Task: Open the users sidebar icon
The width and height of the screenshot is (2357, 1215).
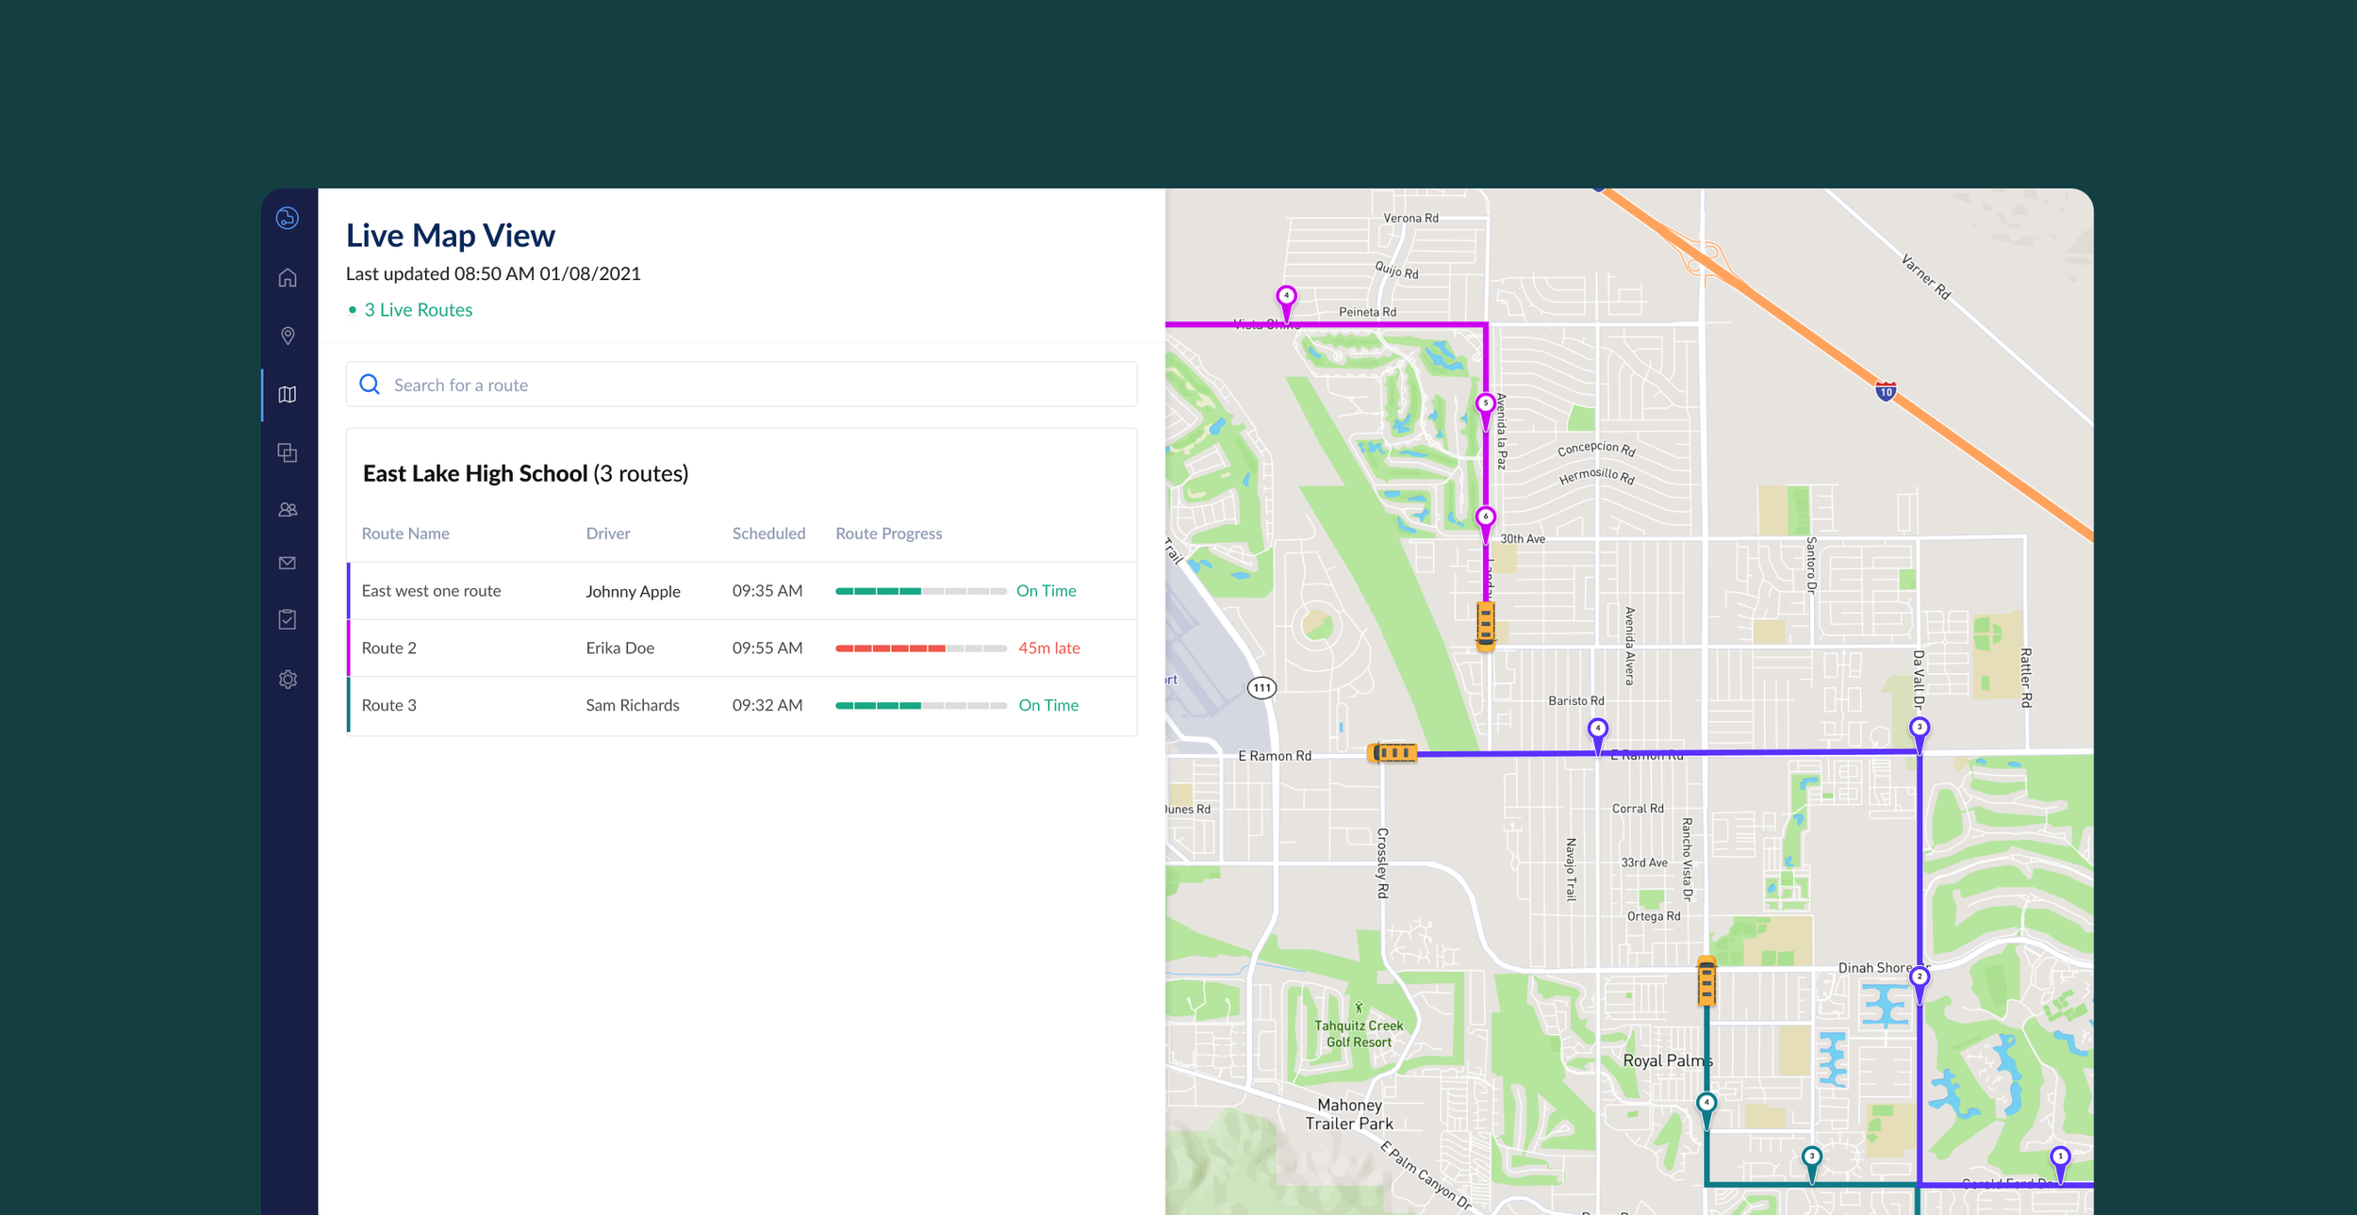Action: pos(288,510)
